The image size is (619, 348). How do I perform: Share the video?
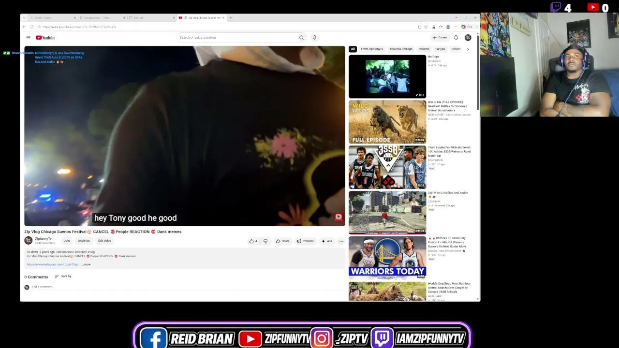point(282,241)
